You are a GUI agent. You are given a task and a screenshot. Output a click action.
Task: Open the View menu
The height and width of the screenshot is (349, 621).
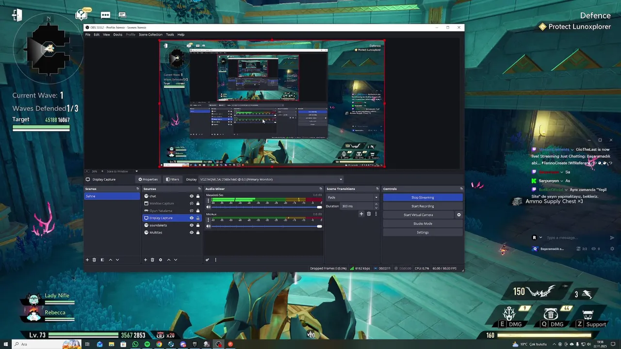pos(106,34)
